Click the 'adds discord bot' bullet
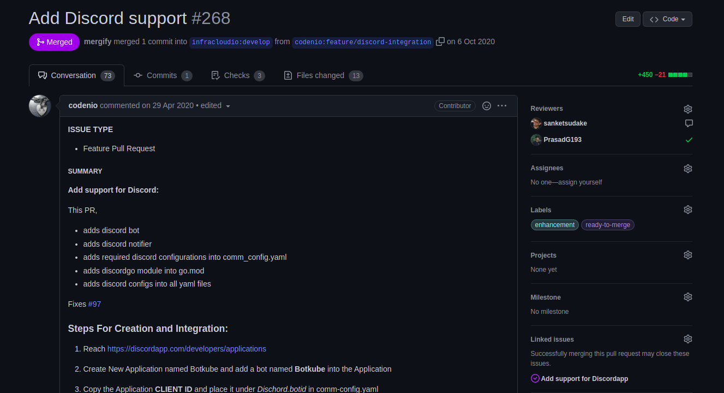This screenshot has width=724, height=393. pyautogui.click(x=111, y=230)
